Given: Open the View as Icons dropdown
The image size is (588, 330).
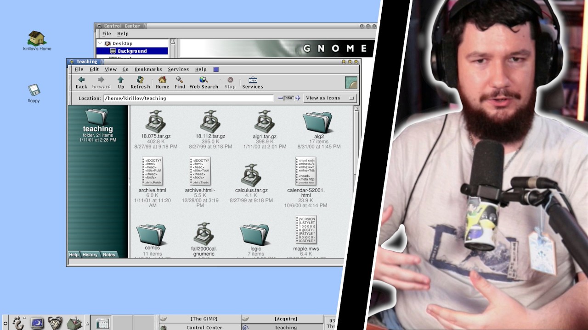Looking at the screenshot, I should (x=330, y=98).
